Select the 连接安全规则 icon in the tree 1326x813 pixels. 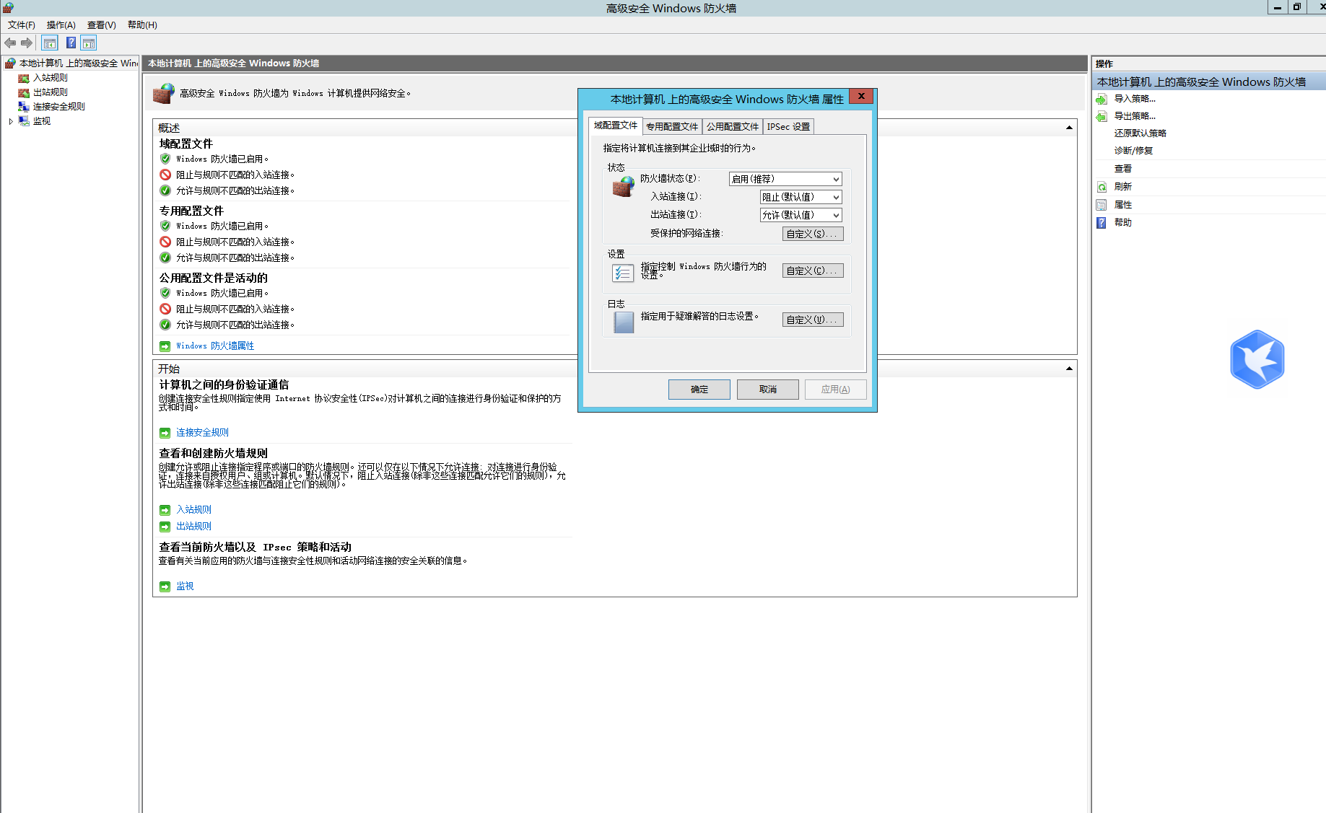pos(24,107)
